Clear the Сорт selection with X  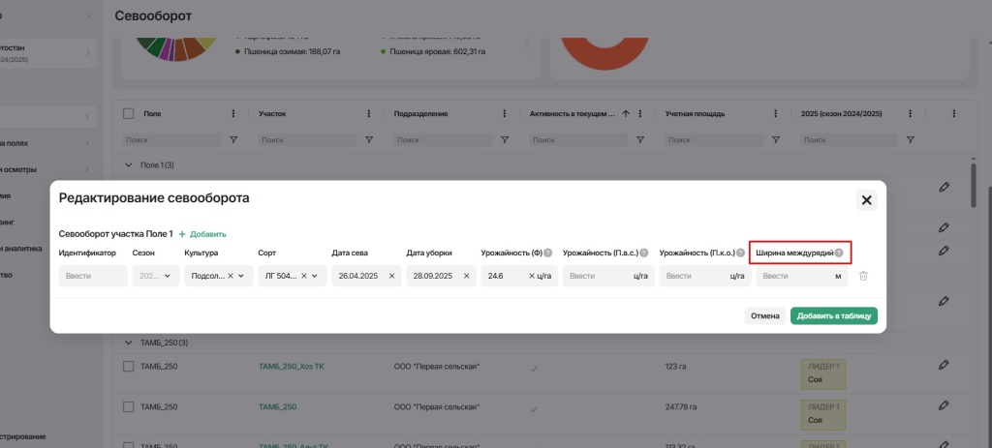pyautogui.click(x=303, y=276)
